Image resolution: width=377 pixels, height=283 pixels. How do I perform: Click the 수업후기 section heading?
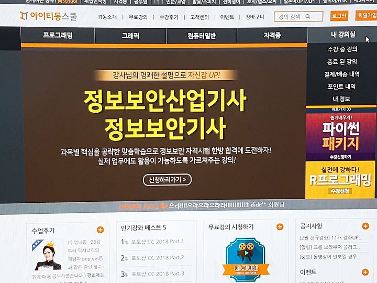click(x=43, y=231)
